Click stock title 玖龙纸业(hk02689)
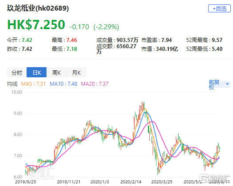 click(38, 8)
